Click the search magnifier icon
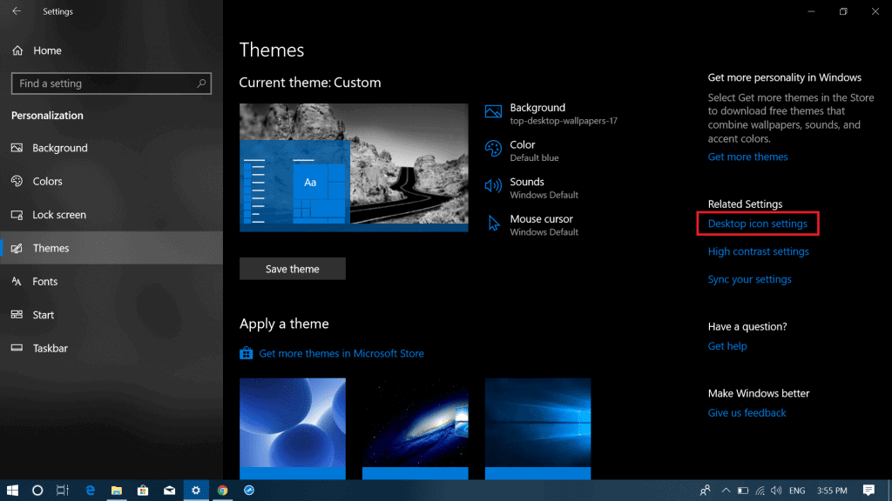Image resolution: width=892 pixels, height=501 pixels. coord(201,83)
